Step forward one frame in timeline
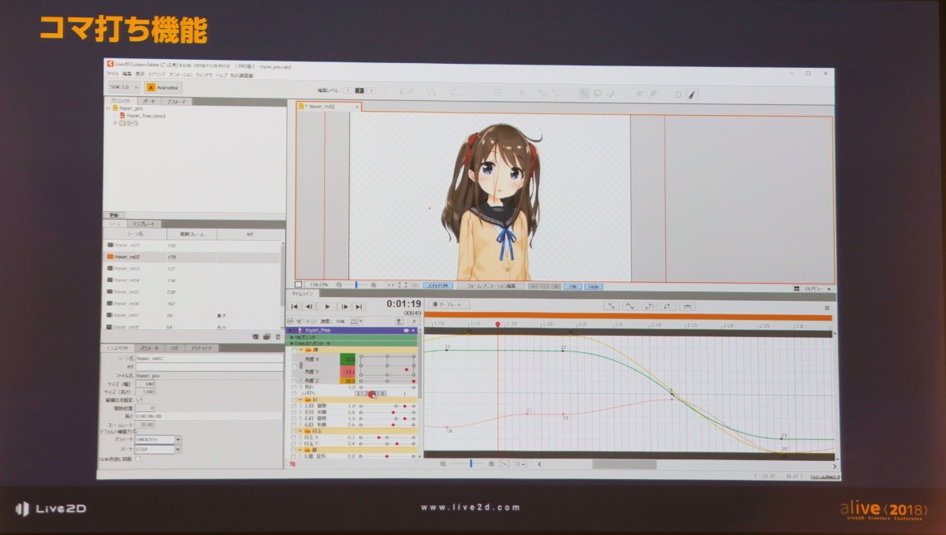 coord(344,307)
